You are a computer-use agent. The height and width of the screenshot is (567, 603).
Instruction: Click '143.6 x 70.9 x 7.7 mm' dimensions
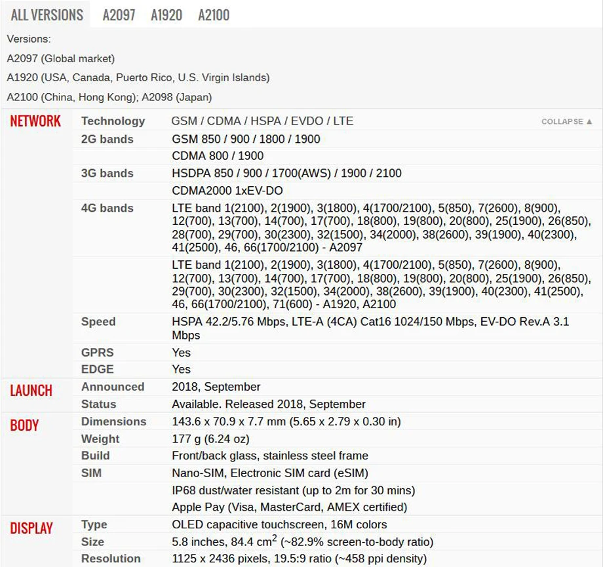[x=286, y=421]
